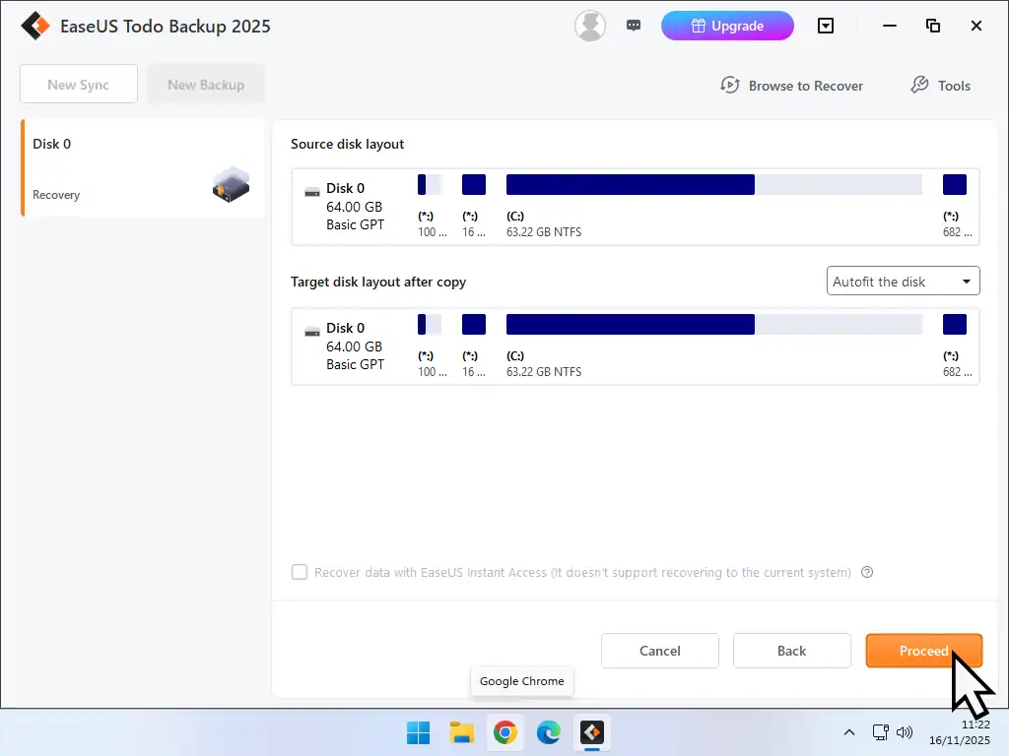Viewport: 1009px width, 756px height.
Task: Click the hard drive icon under Recovery sidebar entry
Action: pos(230,185)
